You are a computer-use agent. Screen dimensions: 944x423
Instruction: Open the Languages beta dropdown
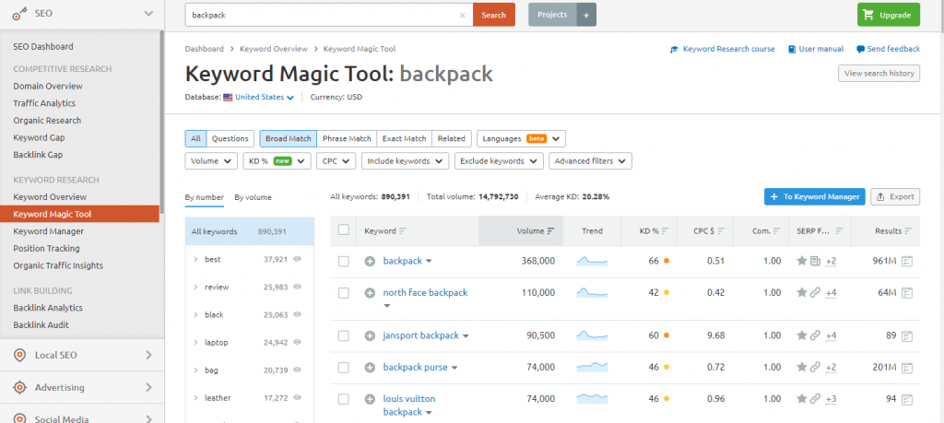[522, 138]
